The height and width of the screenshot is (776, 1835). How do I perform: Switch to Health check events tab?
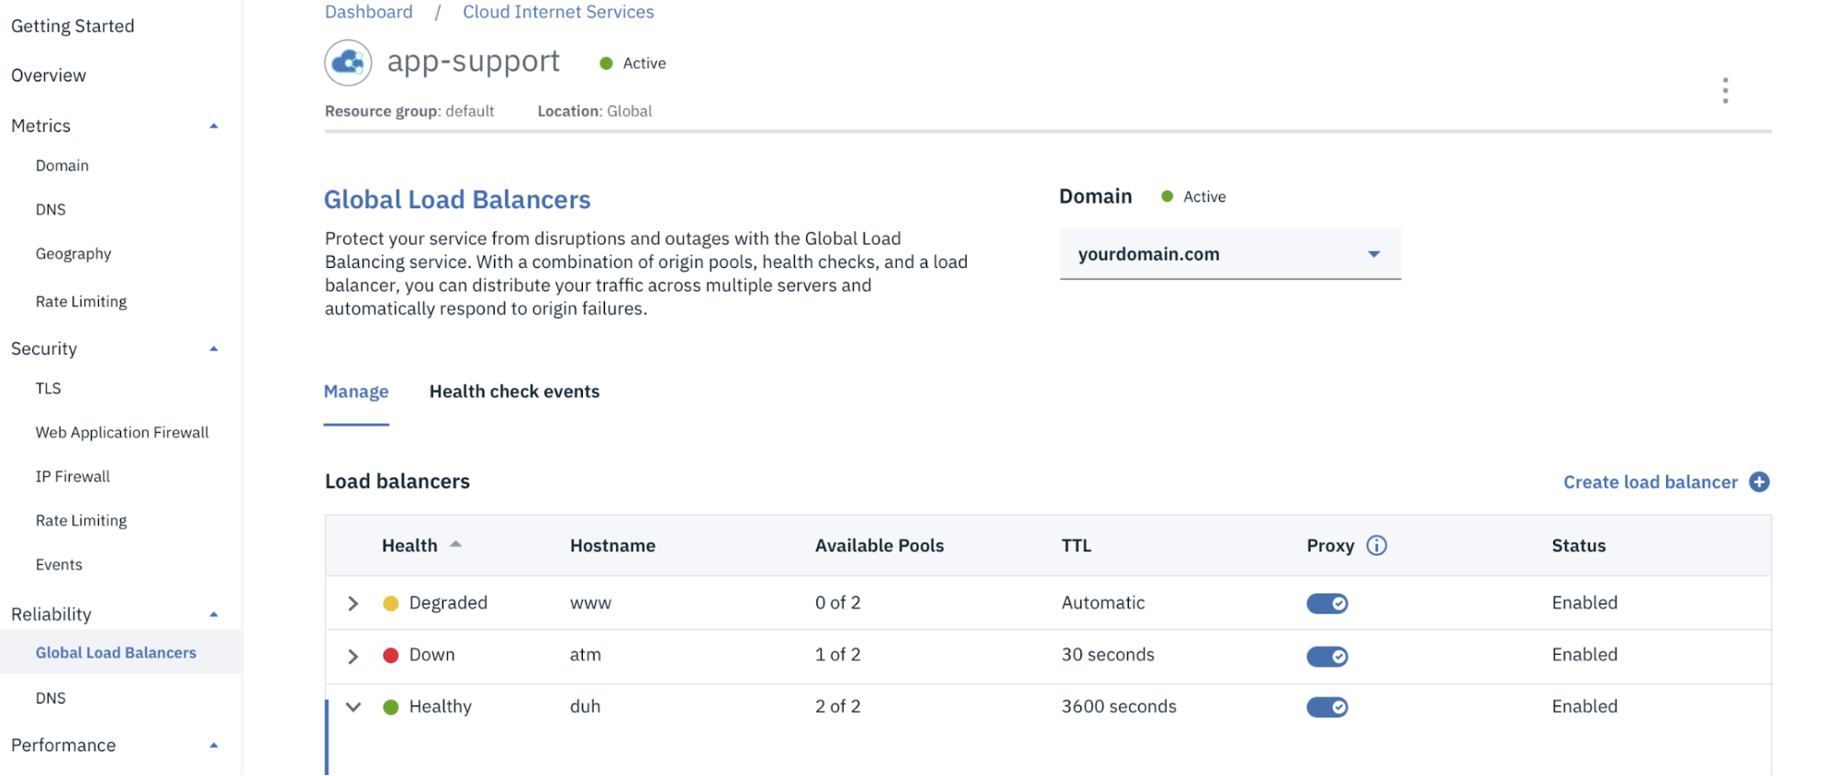[x=514, y=392]
